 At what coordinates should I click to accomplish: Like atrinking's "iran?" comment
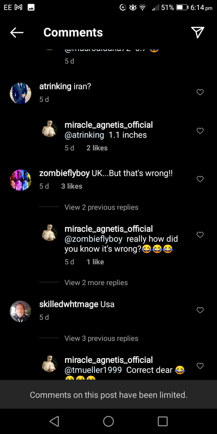pyautogui.click(x=200, y=92)
